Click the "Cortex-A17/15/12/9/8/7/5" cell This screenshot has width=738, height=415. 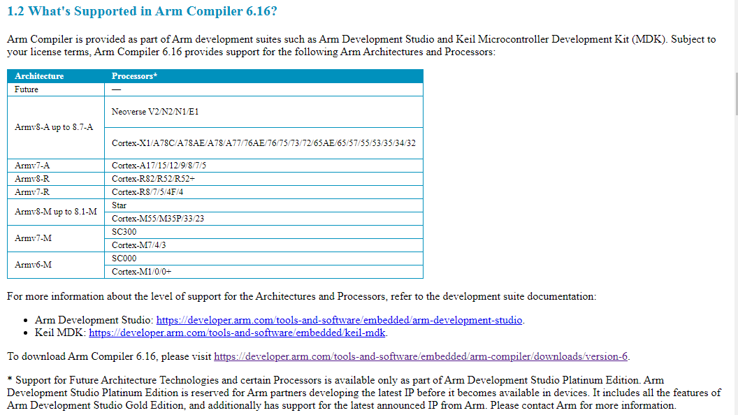[x=263, y=166]
